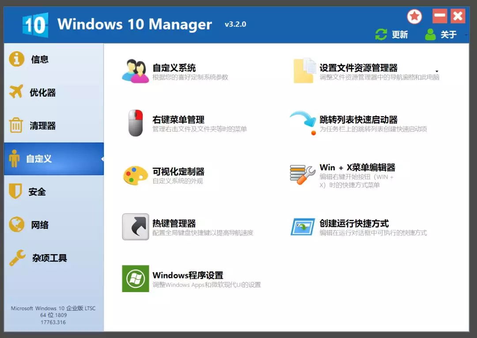Launch Windows程序设置 via its title

[x=188, y=275]
